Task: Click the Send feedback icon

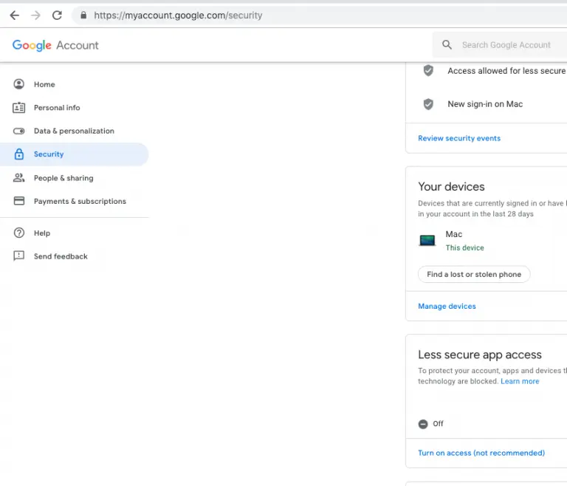Action: pyautogui.click(x=18, y=256)
